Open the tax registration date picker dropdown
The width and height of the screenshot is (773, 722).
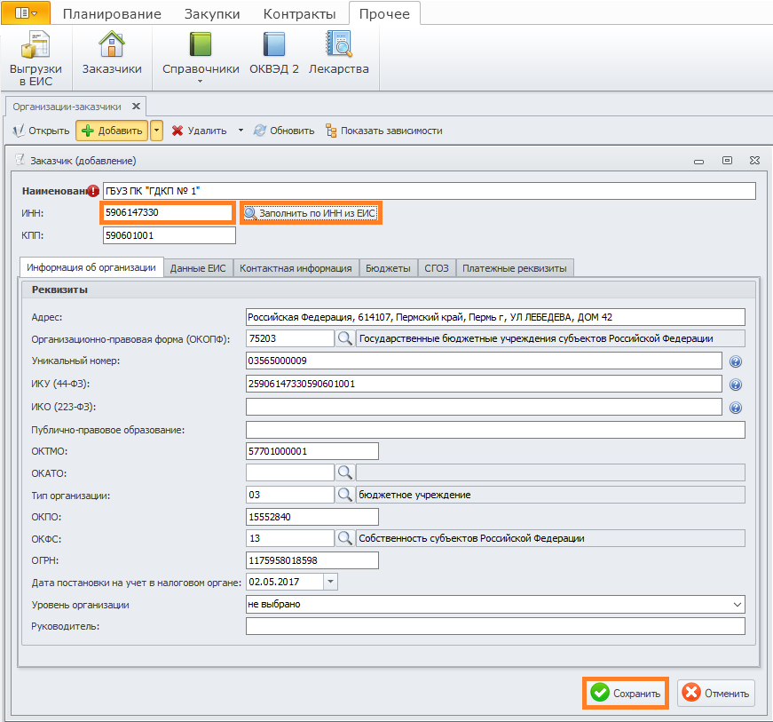tap(330, 582)
